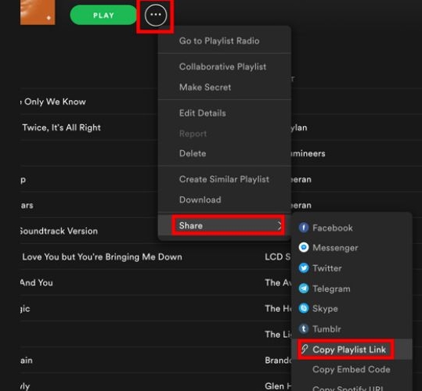422x391 pixels.
Task: Select track 'Soundtrack Version'
Action: (x=59, y=231)
